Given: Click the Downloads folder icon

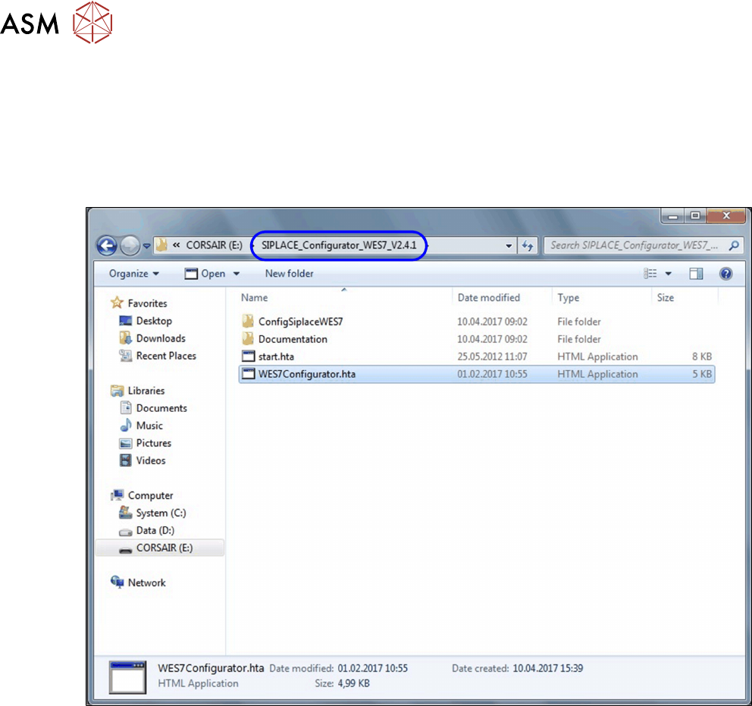Looking at the screenshot, I should click(x=125, y=338).
